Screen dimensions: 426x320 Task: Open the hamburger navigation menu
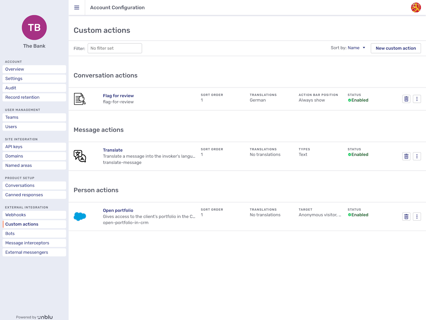click(x=77, y=7)
